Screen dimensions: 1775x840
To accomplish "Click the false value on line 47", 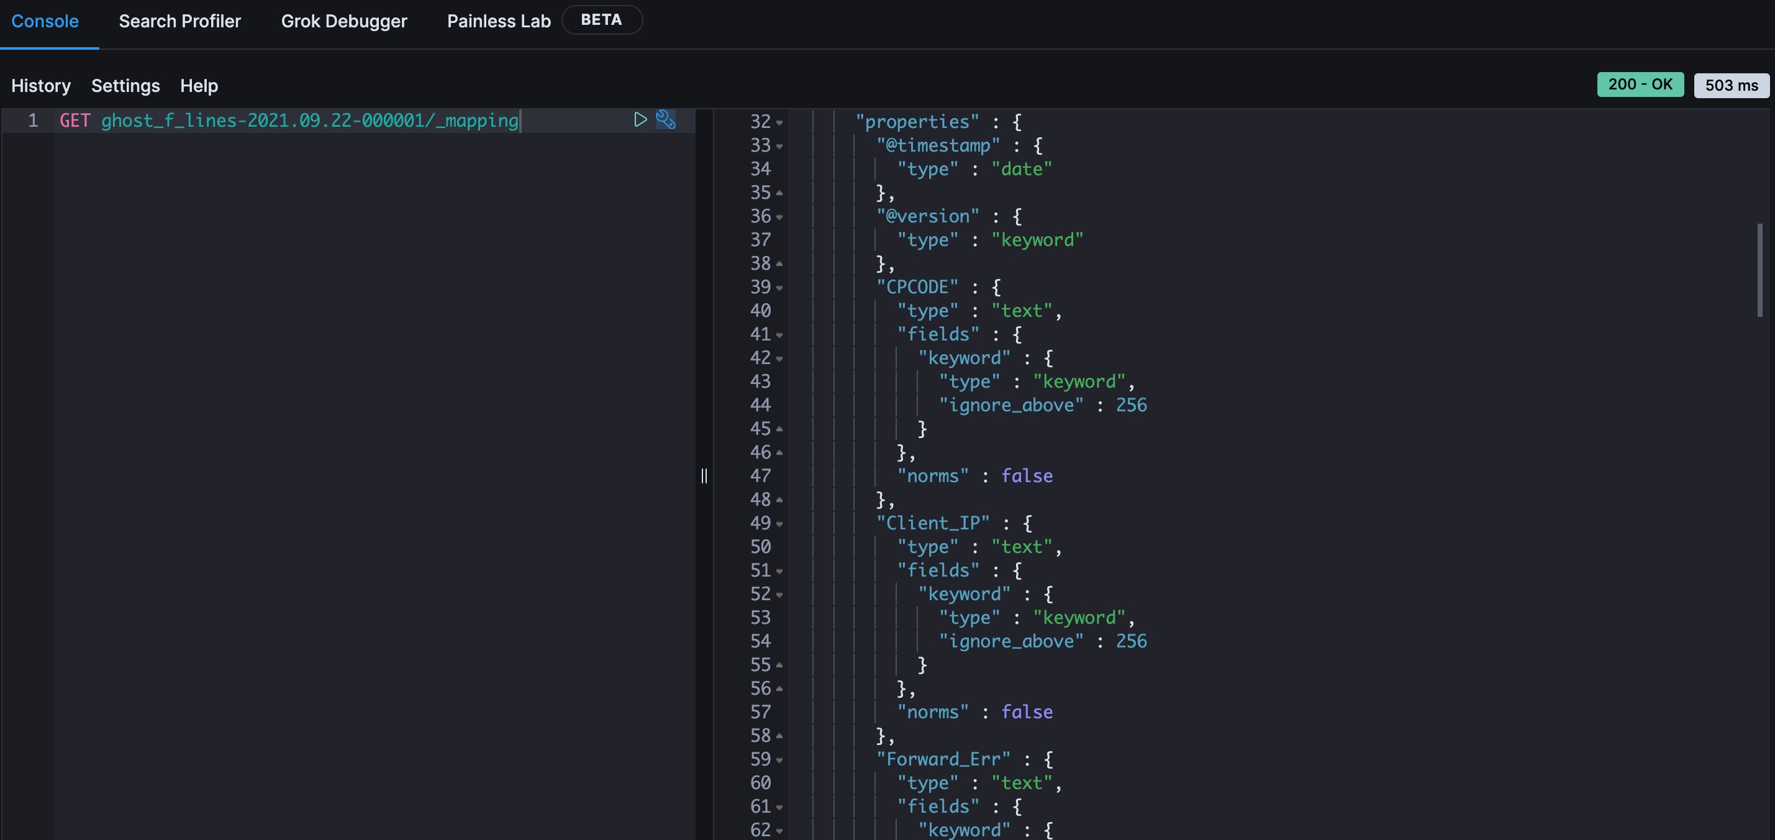I will click(1027, 476).
